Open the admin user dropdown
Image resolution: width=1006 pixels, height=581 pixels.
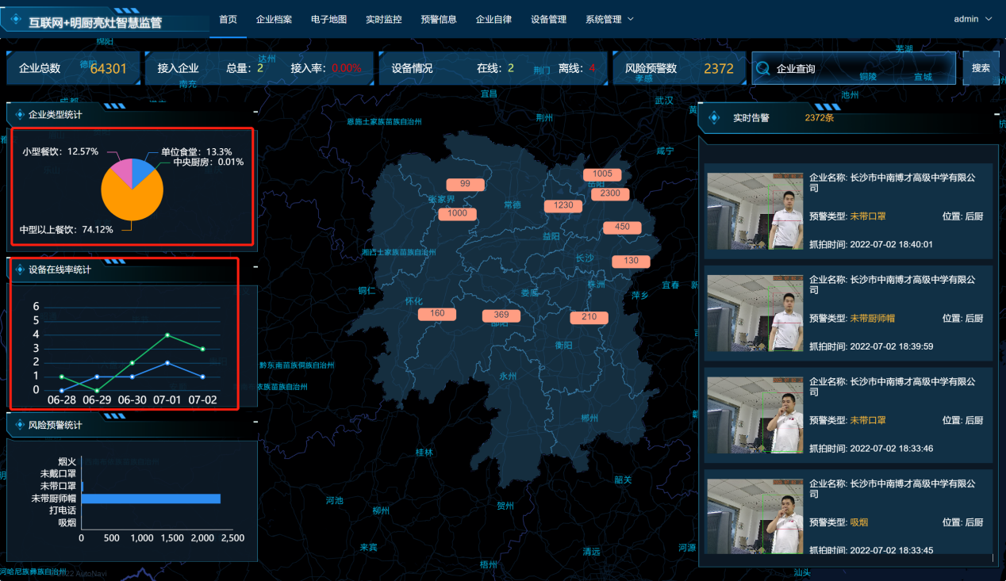[973, 19]
